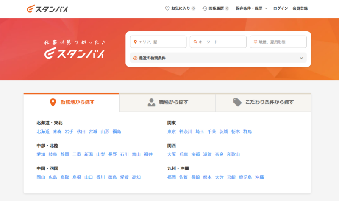The height and width of the screenshot is (201, 339).
Task: Select the 青森 prefecture link
Action: 57,131
